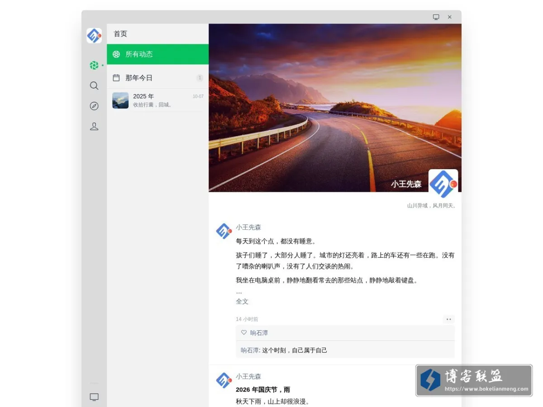The width and height of the screenshot is (543, 407).
Task: Click the 10-07 date on the memory entry
Action: coord(198,96)
